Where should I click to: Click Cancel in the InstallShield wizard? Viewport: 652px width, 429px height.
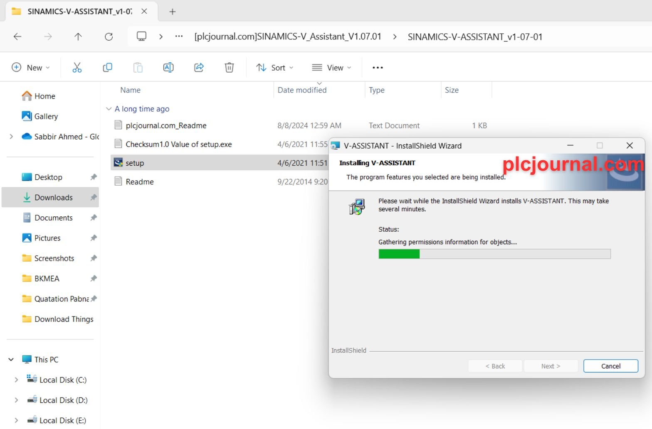[611, 366]
